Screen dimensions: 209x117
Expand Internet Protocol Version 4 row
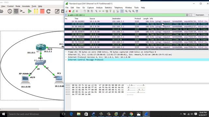pyautogui.click(x=66, y=57)
